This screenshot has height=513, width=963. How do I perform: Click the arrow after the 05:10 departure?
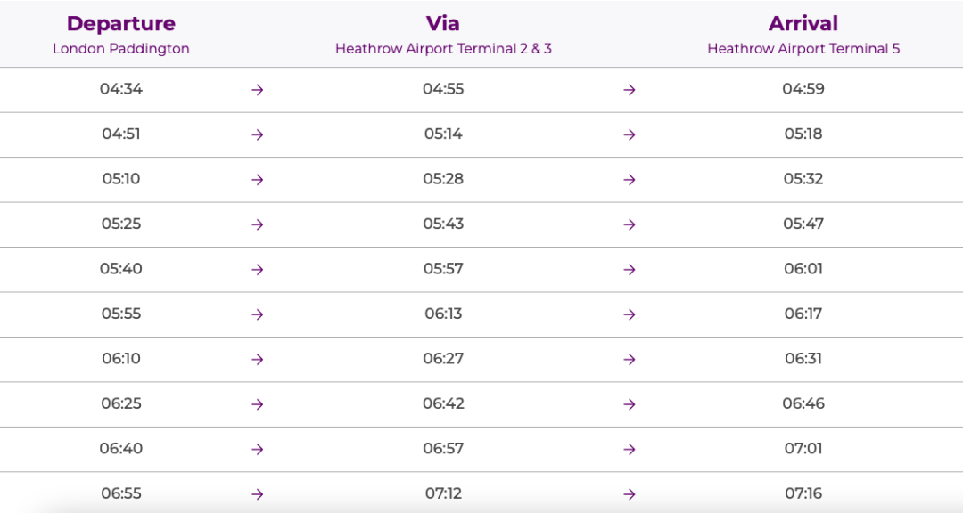point(258,179)
